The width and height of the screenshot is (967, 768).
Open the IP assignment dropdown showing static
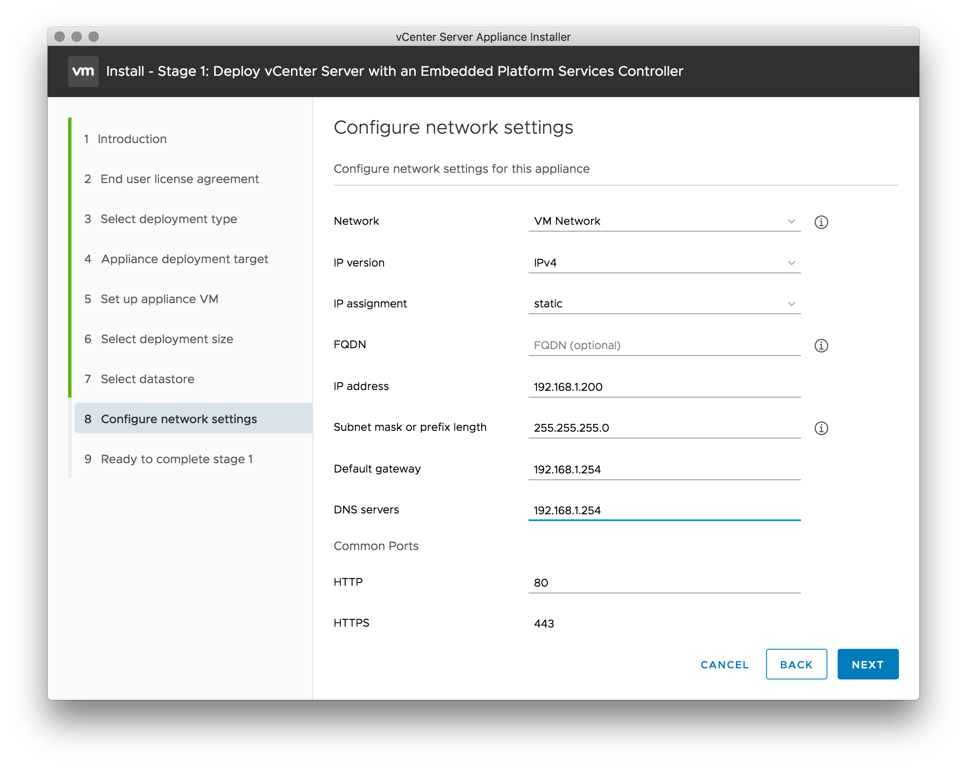point(664,304)
